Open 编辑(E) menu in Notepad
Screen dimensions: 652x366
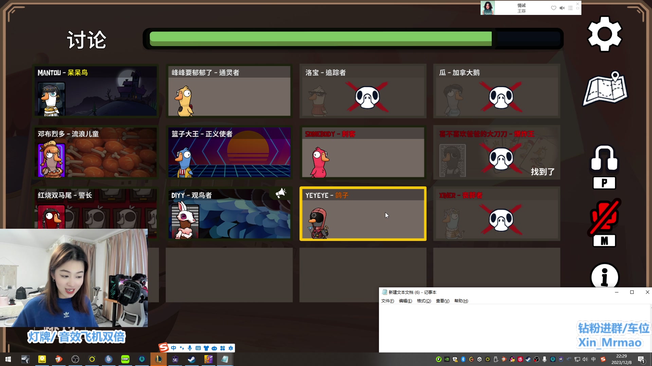(x=405, y=301)
